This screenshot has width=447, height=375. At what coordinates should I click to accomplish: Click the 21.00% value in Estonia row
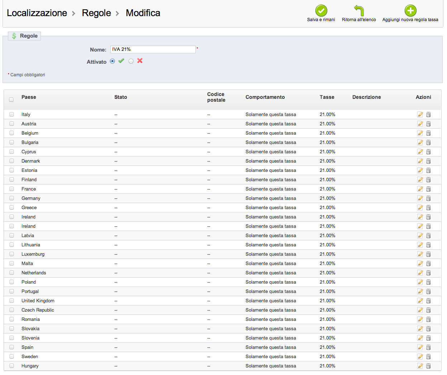coord(328,170)
